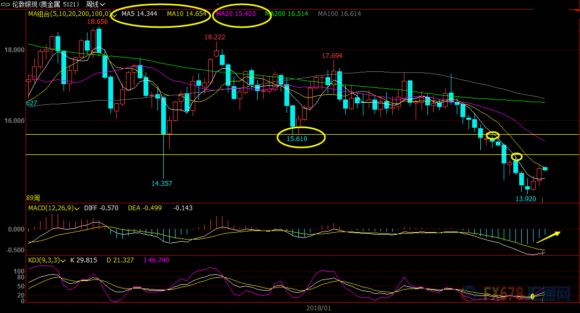
Task: Select the MA100 16.614 value
Action: [339, 14]
